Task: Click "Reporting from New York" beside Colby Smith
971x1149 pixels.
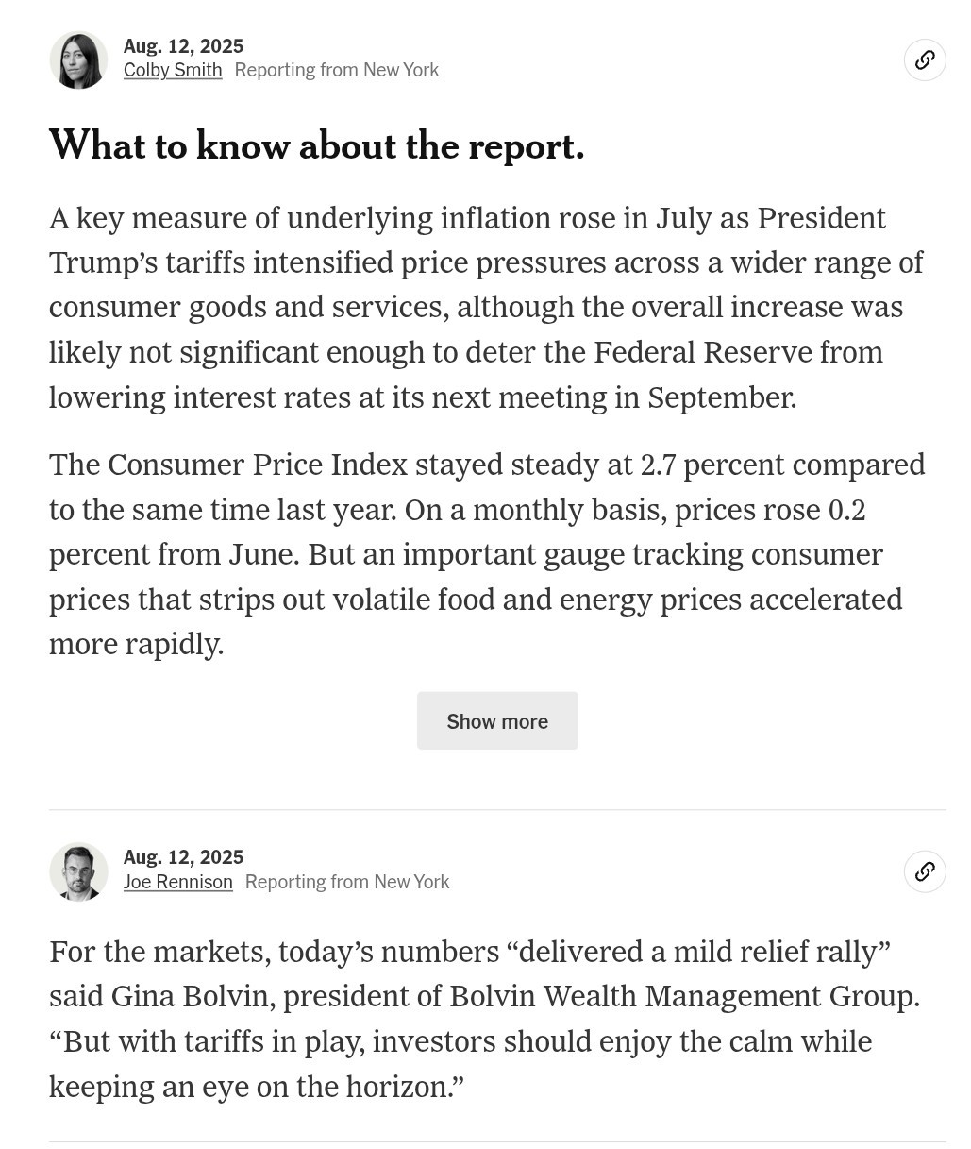Action: 336,71
